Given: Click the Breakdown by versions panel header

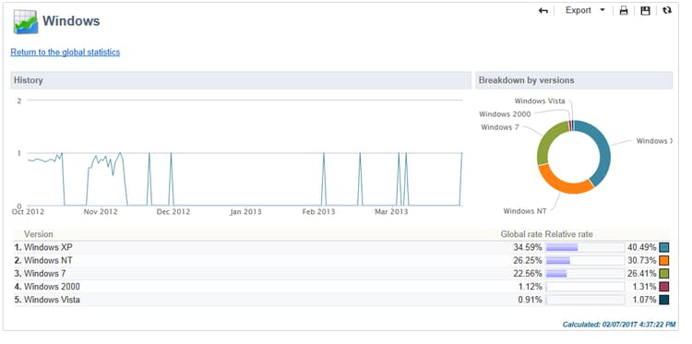Looking at the screenshot, I should click(574, 80).
